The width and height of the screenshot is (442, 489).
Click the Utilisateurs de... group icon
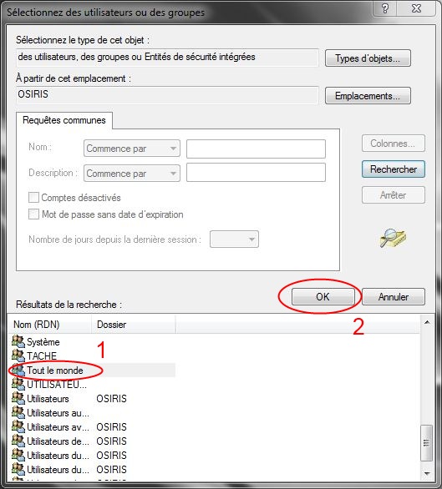18,441
